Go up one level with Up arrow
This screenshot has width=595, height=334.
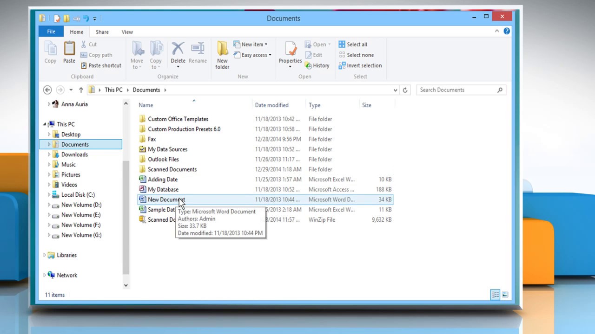click(81, 90)
